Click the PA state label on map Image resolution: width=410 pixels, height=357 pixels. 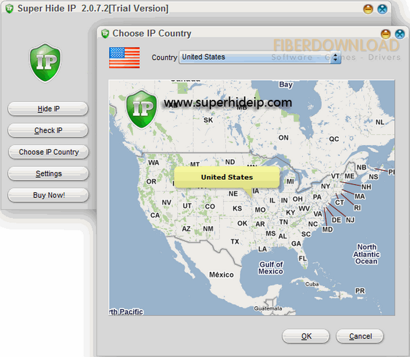[317, 197]
